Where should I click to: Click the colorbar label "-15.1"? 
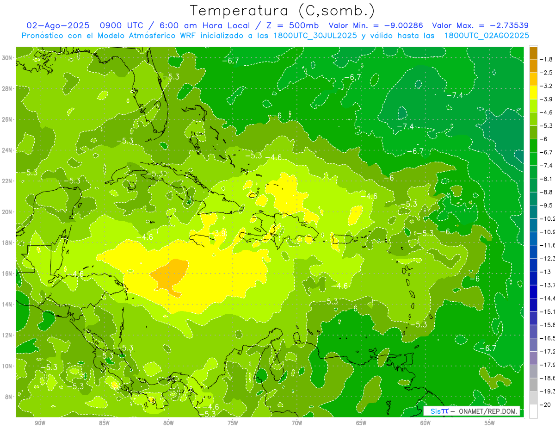coord(547,311)
